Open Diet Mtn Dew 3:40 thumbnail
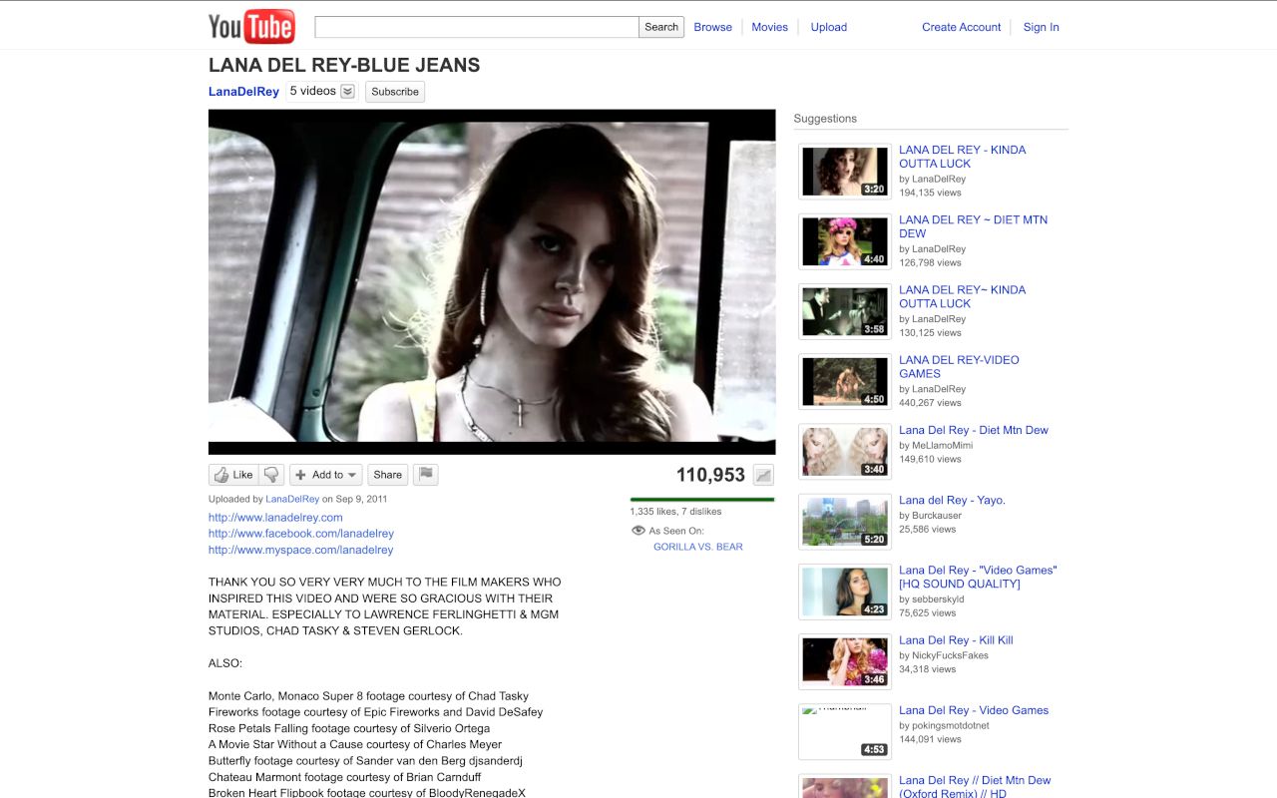 point(845,452)
